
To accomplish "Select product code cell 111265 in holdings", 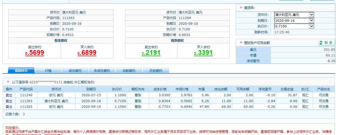I will coord(26,107).
